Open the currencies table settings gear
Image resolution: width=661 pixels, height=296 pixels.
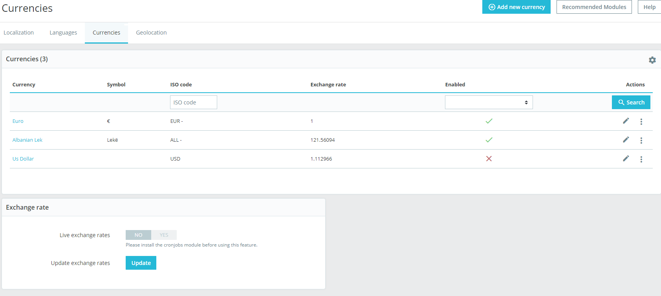coord(652,60)
